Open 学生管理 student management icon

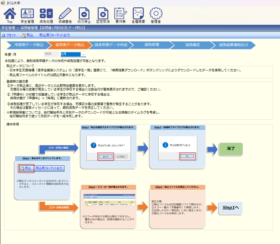[27, 15]
